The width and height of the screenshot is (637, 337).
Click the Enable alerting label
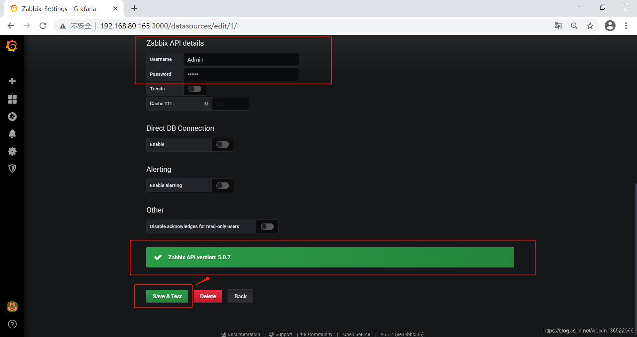pyautogui.click(x=166, y=185)
